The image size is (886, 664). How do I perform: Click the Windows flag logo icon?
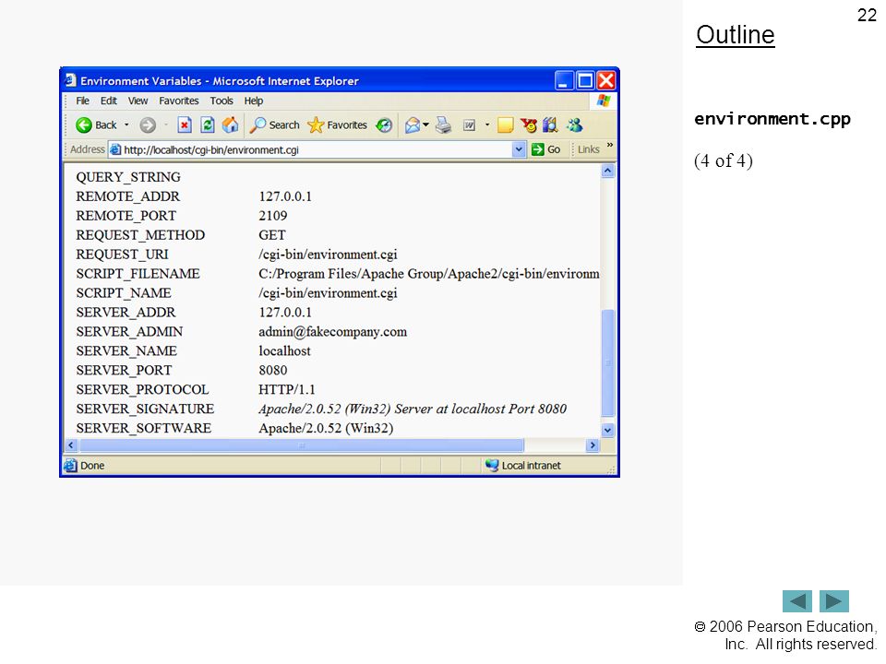point(604,101)
